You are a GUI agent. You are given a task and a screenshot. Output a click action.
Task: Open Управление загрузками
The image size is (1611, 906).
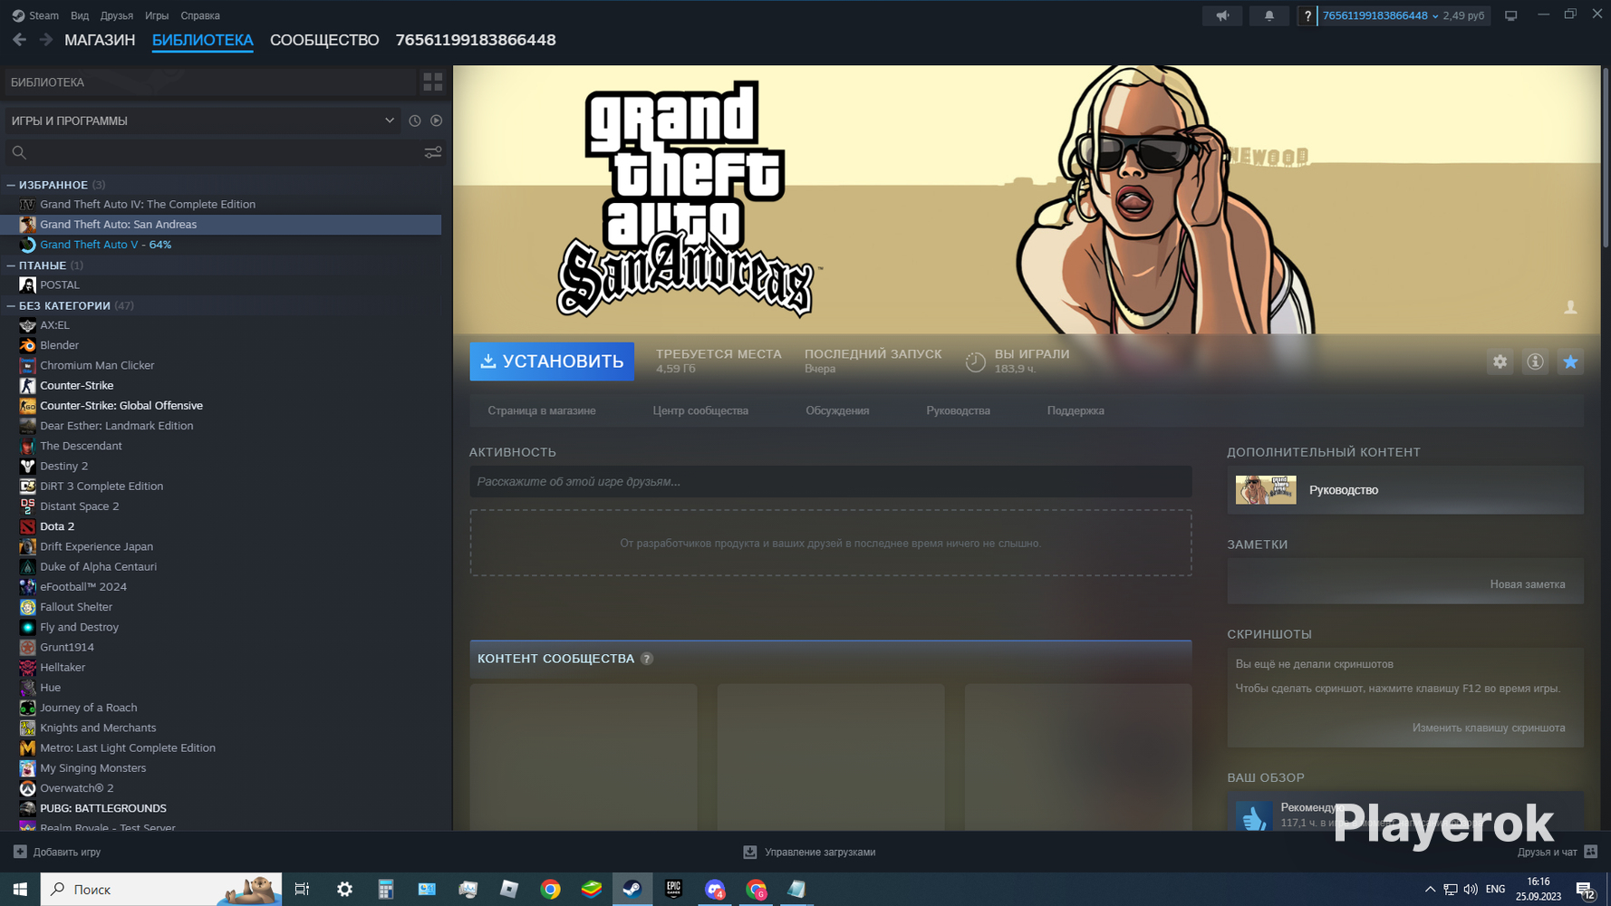coord(810,852)
